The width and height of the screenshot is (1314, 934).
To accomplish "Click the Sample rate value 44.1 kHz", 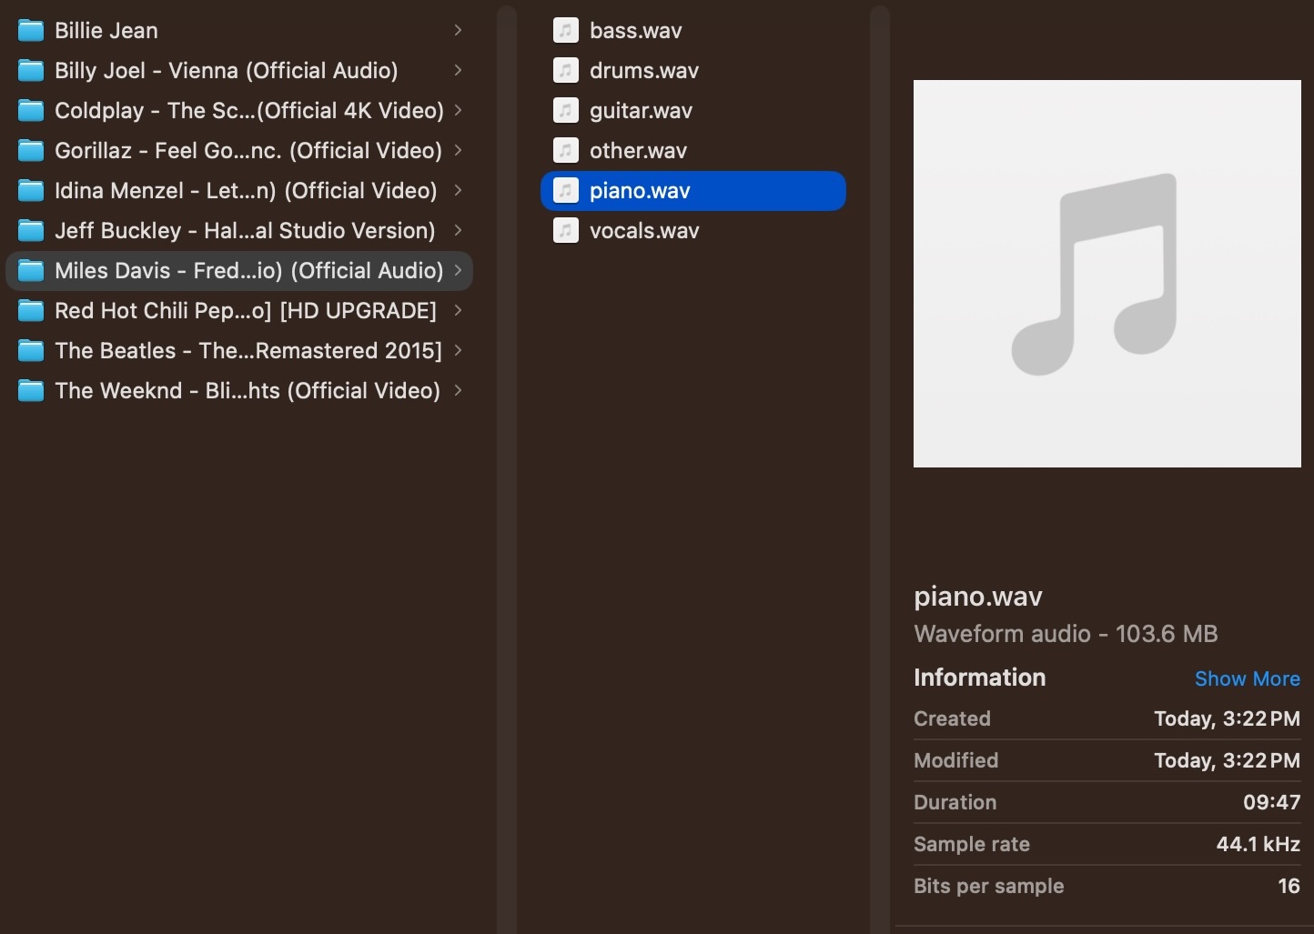I will pos(1258,844).
